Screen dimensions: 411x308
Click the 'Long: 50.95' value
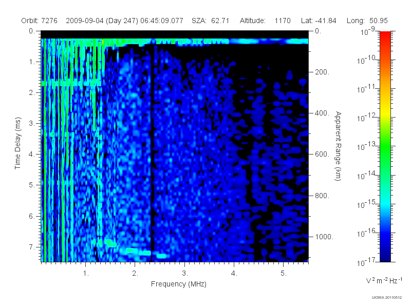coord(367,21)
